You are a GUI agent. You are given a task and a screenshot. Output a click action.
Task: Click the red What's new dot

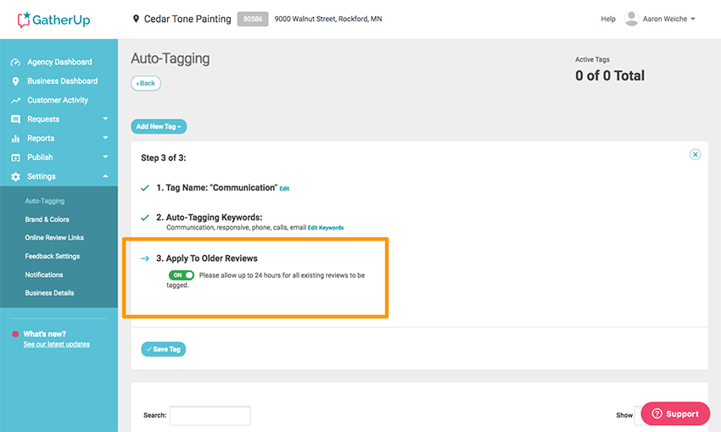(x=15, y=335)
